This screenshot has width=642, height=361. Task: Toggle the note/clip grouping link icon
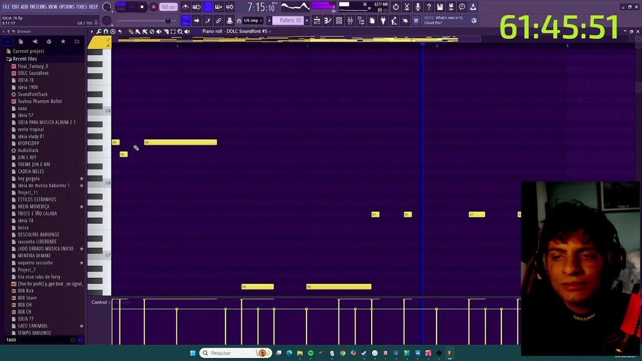[x=219, y=21]
